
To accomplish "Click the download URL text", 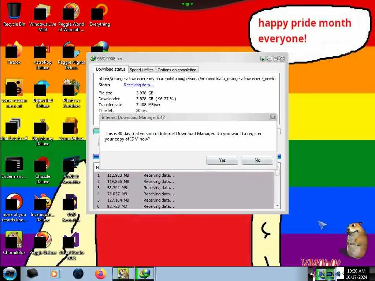I will point(187,79).
